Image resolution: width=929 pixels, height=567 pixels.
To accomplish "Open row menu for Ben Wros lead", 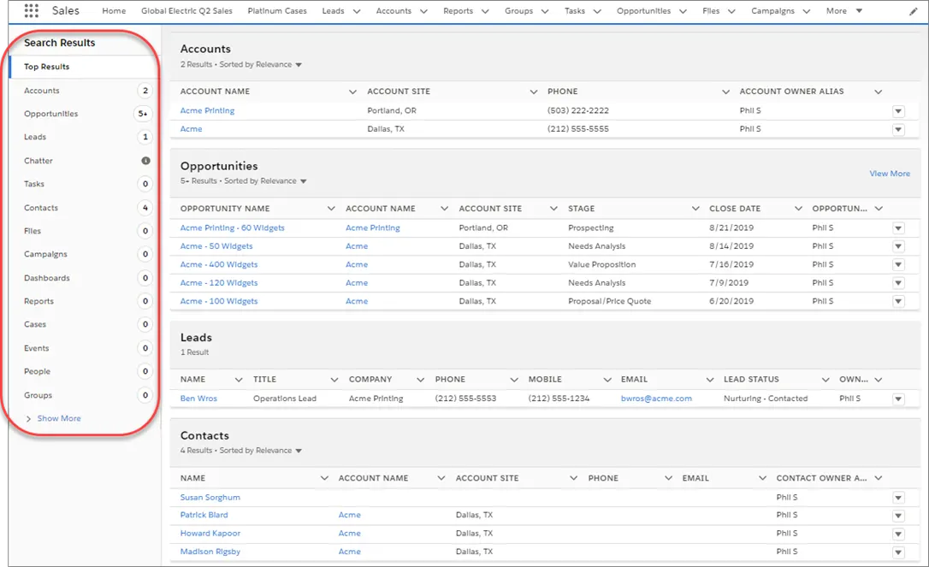I will click(x=898, y=399).
